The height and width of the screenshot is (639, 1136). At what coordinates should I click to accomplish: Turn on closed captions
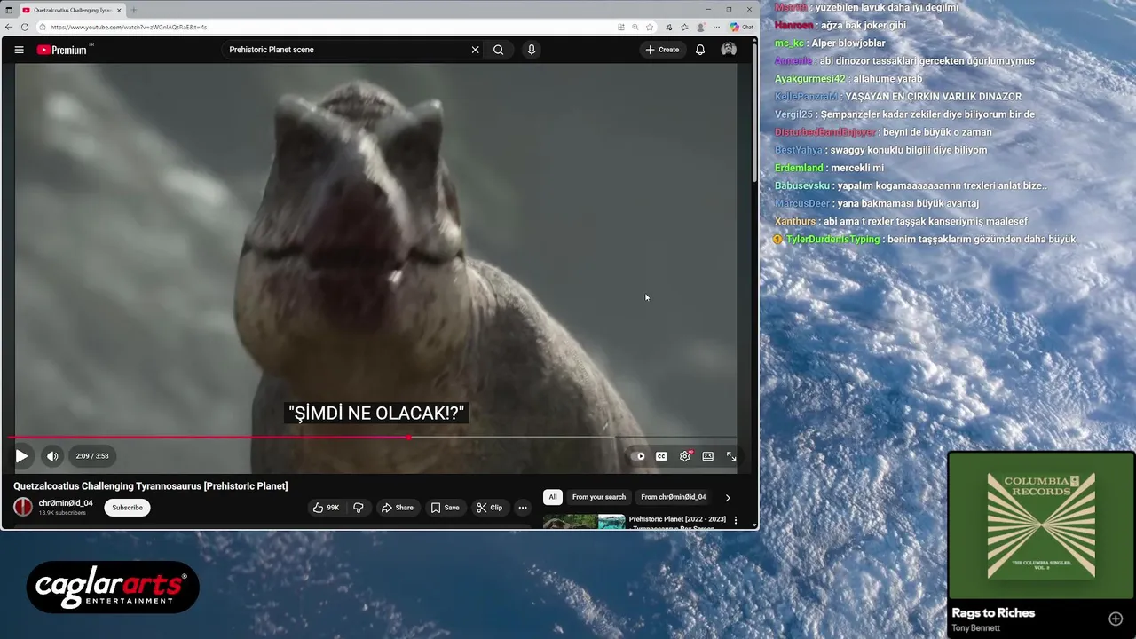(x=661, y=456)
